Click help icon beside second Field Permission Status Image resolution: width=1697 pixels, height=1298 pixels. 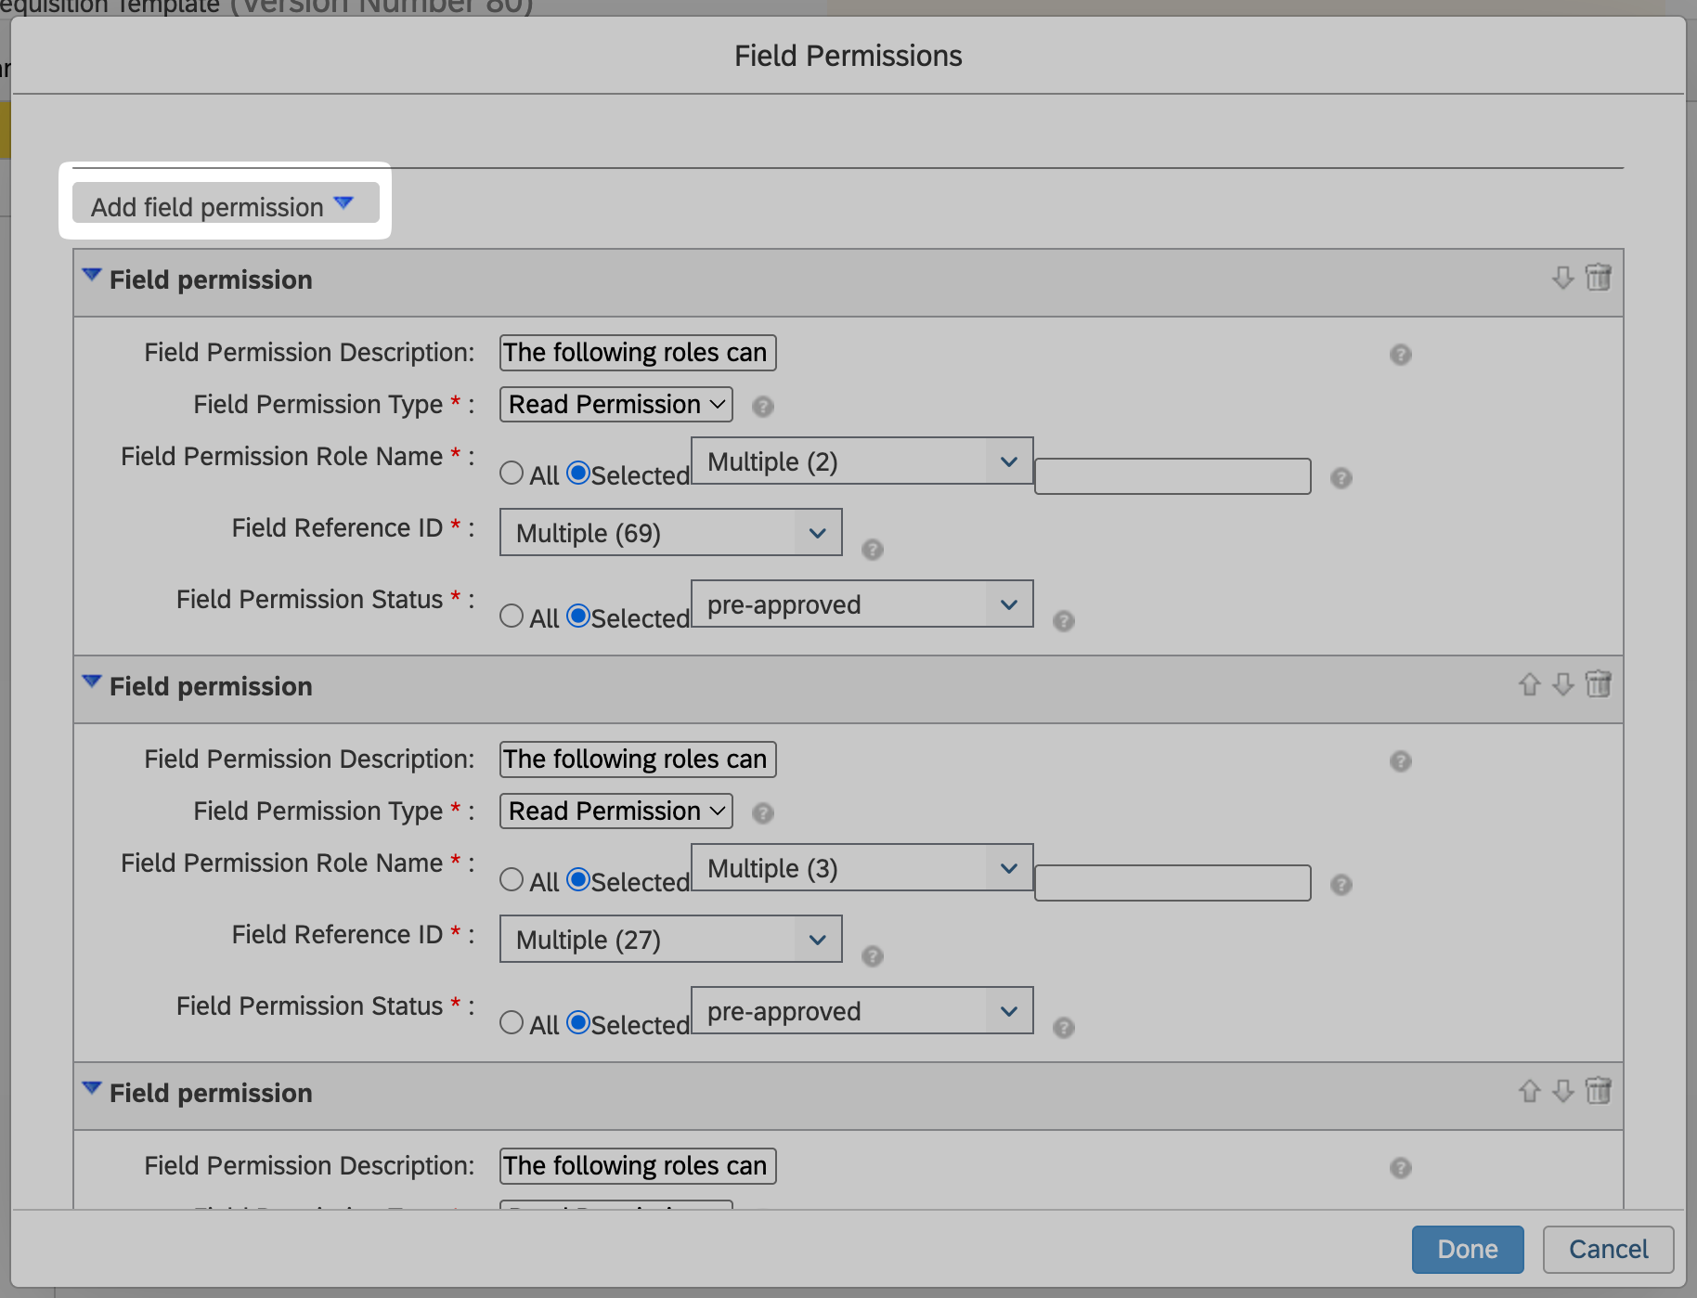(1063, 1027)
